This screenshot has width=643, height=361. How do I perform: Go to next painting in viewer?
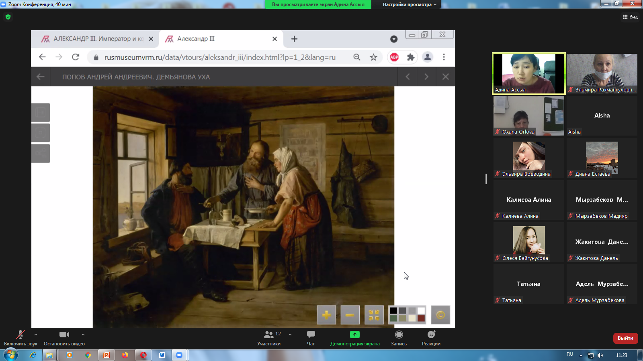pyautogui.click(x=426, y=77)
